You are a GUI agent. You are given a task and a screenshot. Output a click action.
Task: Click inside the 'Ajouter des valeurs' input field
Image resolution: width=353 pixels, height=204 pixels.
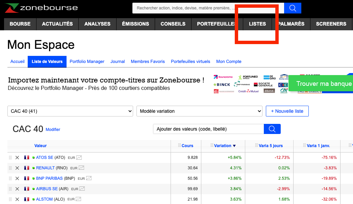pos(203,129)
